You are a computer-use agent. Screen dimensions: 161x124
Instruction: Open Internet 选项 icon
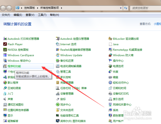(58, 44)
